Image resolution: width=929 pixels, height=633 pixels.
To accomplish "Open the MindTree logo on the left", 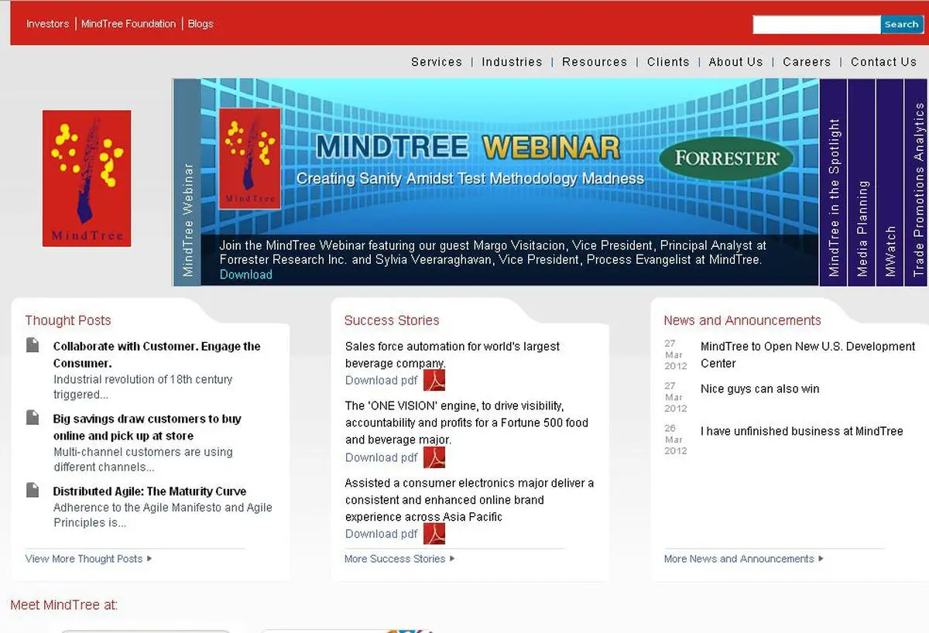I will pos(87,178).
